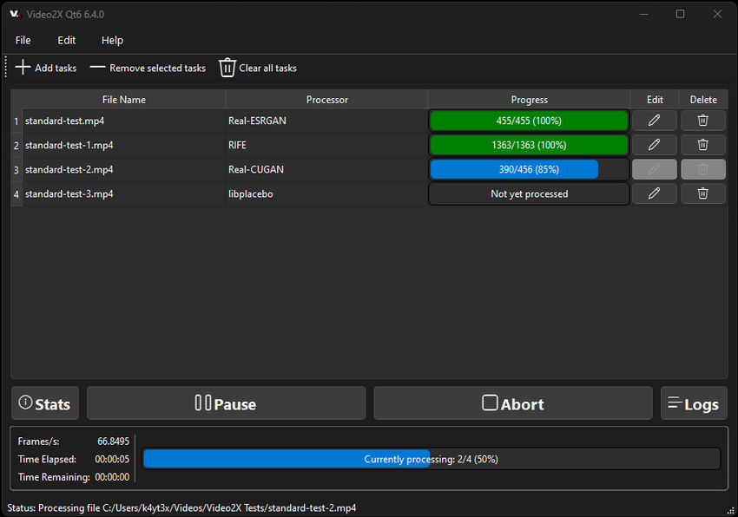Open the File menu
This screenshot has height=517, width=738.
pos(23,41)
